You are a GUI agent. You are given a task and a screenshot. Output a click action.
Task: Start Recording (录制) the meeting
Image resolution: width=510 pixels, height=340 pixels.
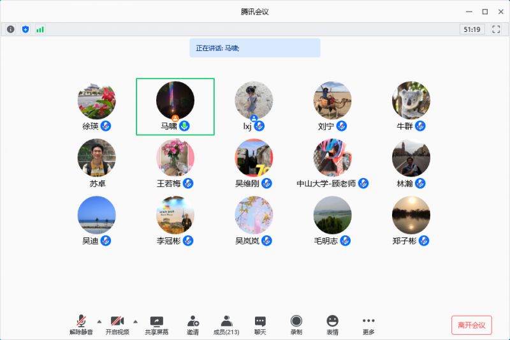(296, 325)
